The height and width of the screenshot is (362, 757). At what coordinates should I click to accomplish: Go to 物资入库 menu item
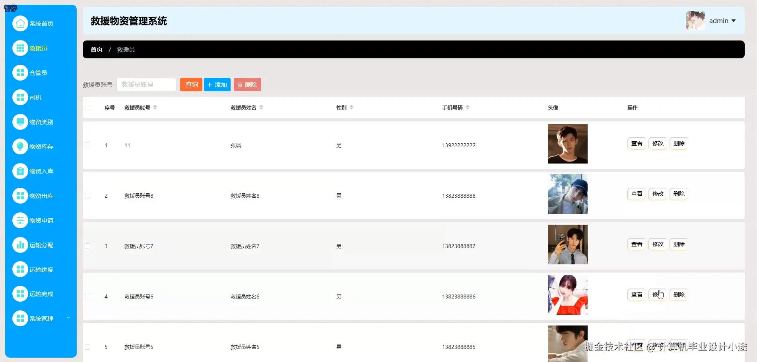tap(41, 171)
